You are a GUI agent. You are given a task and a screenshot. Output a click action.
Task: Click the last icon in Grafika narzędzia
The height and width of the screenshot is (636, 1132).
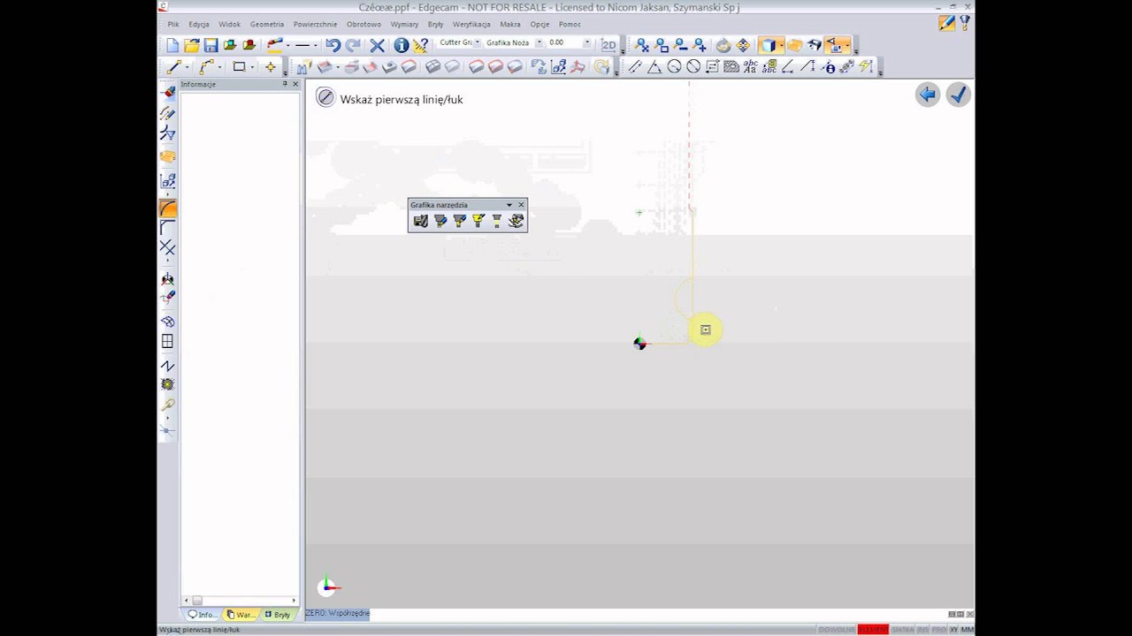click(516, 221)
